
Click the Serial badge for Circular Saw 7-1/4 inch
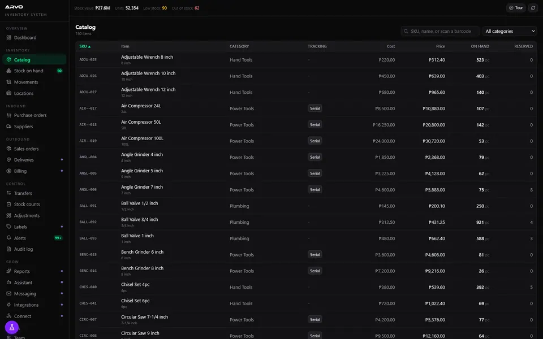pyautogui.click(x=315, y=320)
